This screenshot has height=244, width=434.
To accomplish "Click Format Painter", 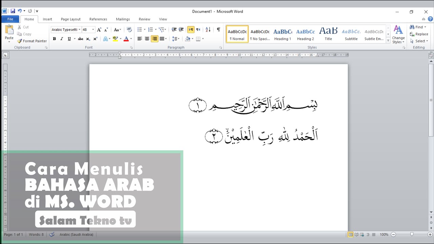I will (x=32, y=41).
